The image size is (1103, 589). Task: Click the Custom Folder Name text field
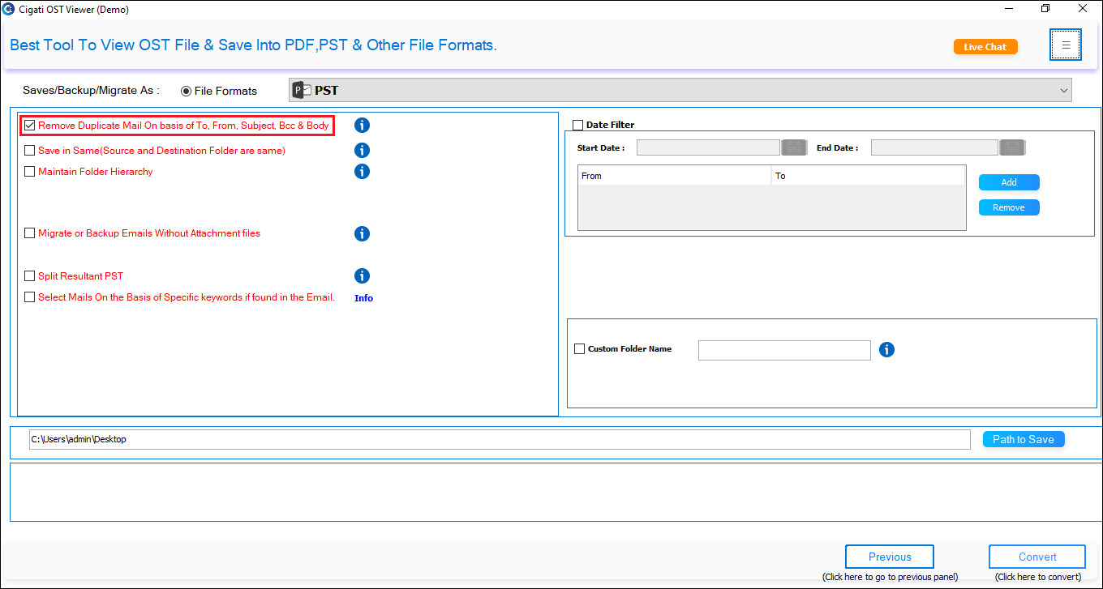pos(784,350)
